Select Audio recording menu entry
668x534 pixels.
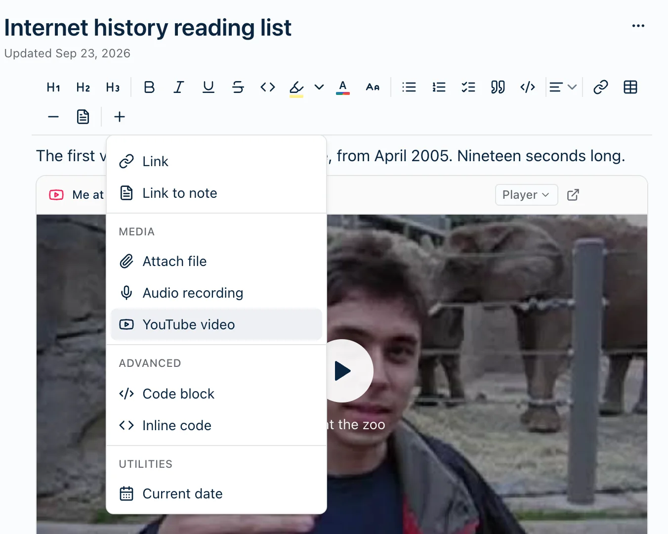pyautogui.click(x=216, y=293)
